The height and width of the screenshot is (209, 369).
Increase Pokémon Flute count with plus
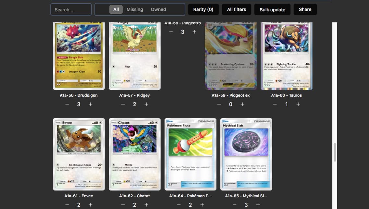[x=202, y=205]
